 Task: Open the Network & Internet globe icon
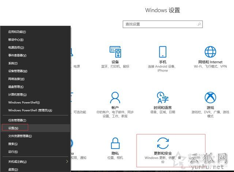point(210,52)
